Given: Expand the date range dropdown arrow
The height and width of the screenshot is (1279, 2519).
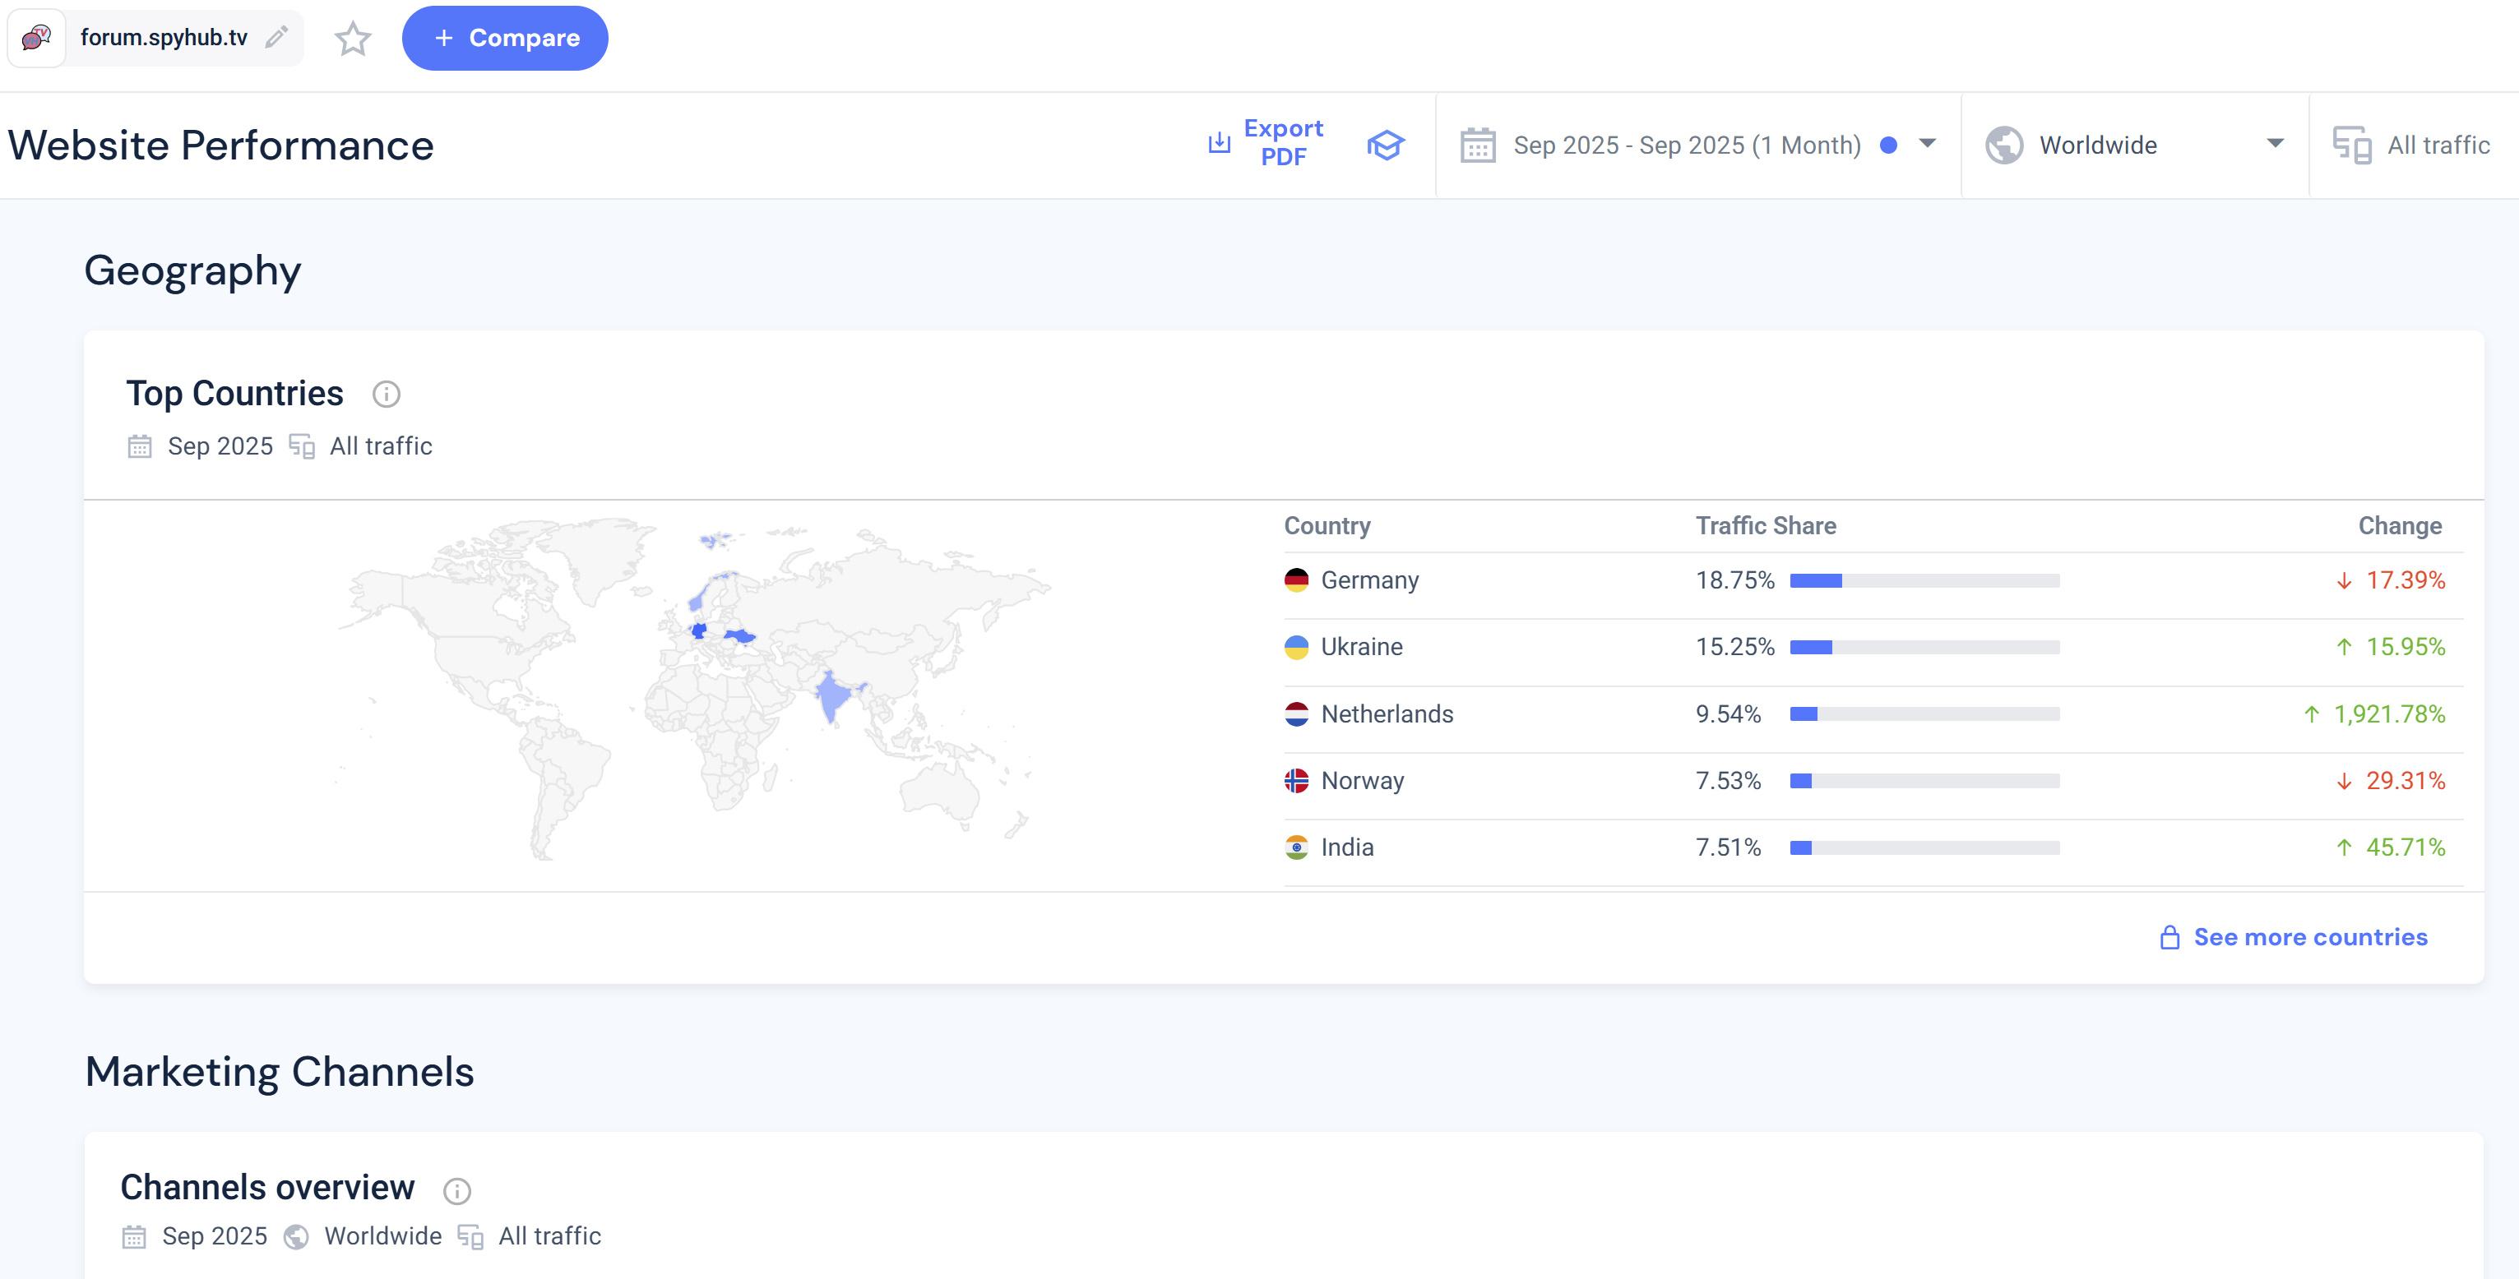Looking at the screenshot, I should tap(1926, 144).
